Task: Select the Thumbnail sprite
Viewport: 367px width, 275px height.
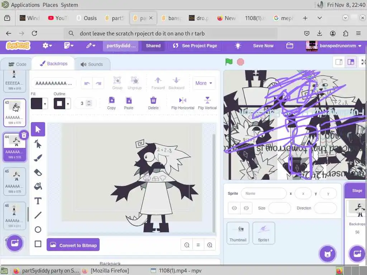Action: pyautogui.click(x=238, y=233)
